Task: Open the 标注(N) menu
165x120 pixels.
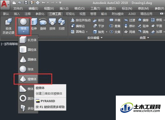Action: pyautogui.click(x=127, y=9)
